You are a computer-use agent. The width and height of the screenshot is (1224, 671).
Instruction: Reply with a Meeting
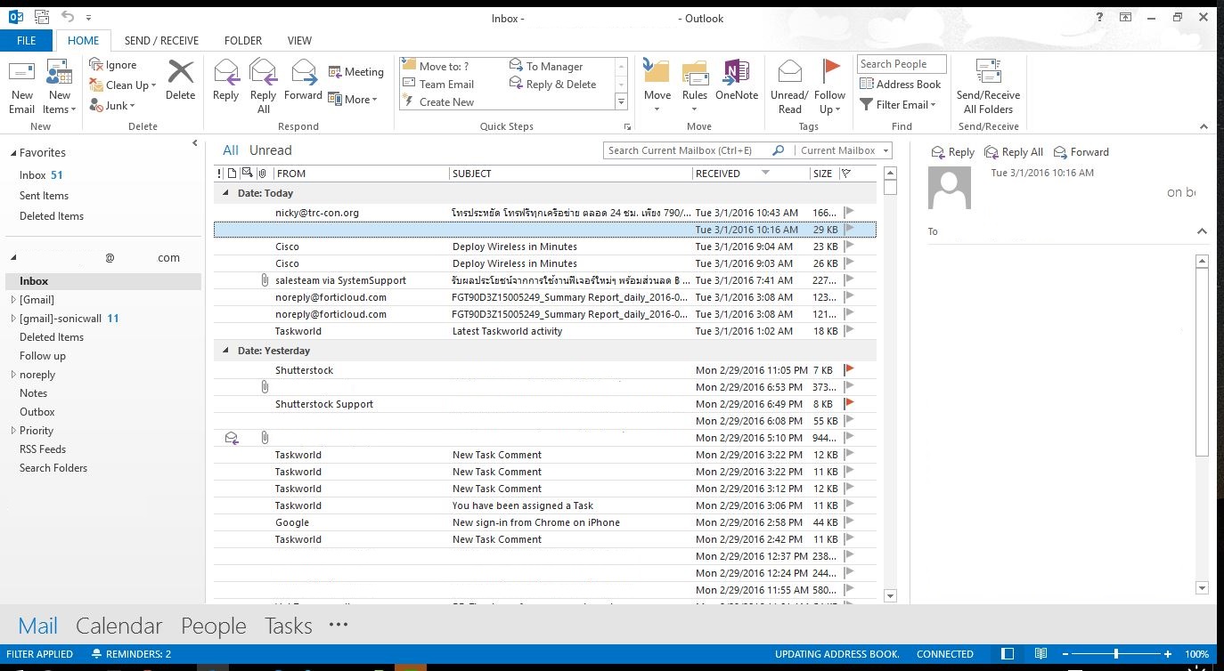355,72
